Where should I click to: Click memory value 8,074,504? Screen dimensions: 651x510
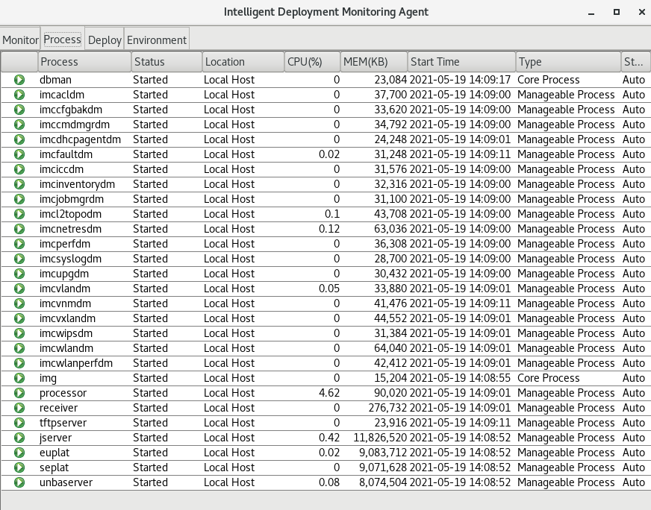(x=383, y=482)
